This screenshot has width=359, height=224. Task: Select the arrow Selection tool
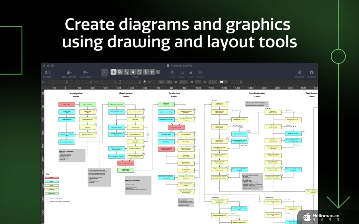(x=113, y=72)
